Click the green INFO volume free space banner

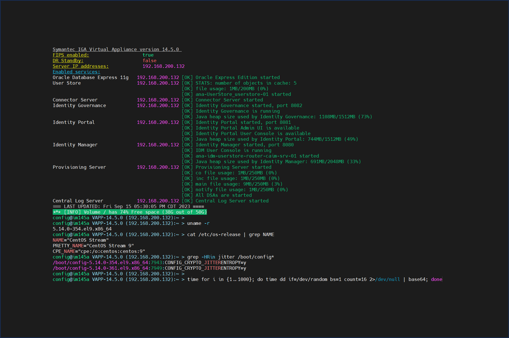tap(130, 212)
